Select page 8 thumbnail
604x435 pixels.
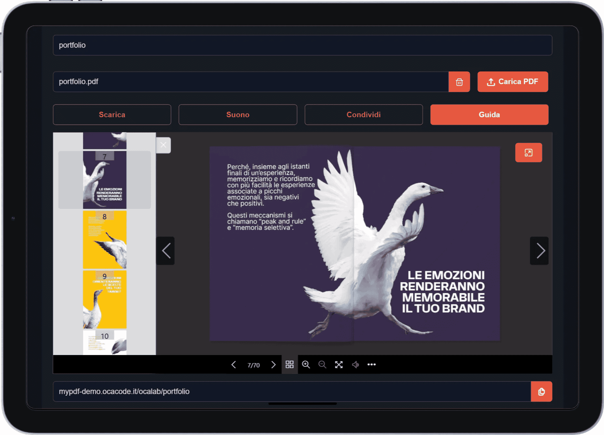[x=105, y=240]
